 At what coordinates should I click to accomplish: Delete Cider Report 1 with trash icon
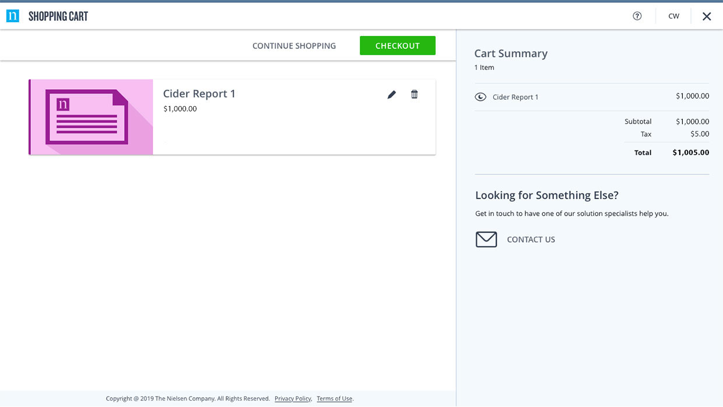pos(415,94)
